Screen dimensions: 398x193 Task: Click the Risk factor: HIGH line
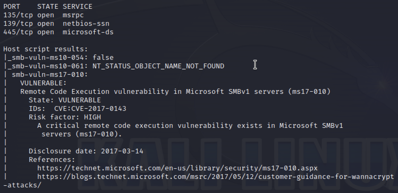[x=65, y=117]
